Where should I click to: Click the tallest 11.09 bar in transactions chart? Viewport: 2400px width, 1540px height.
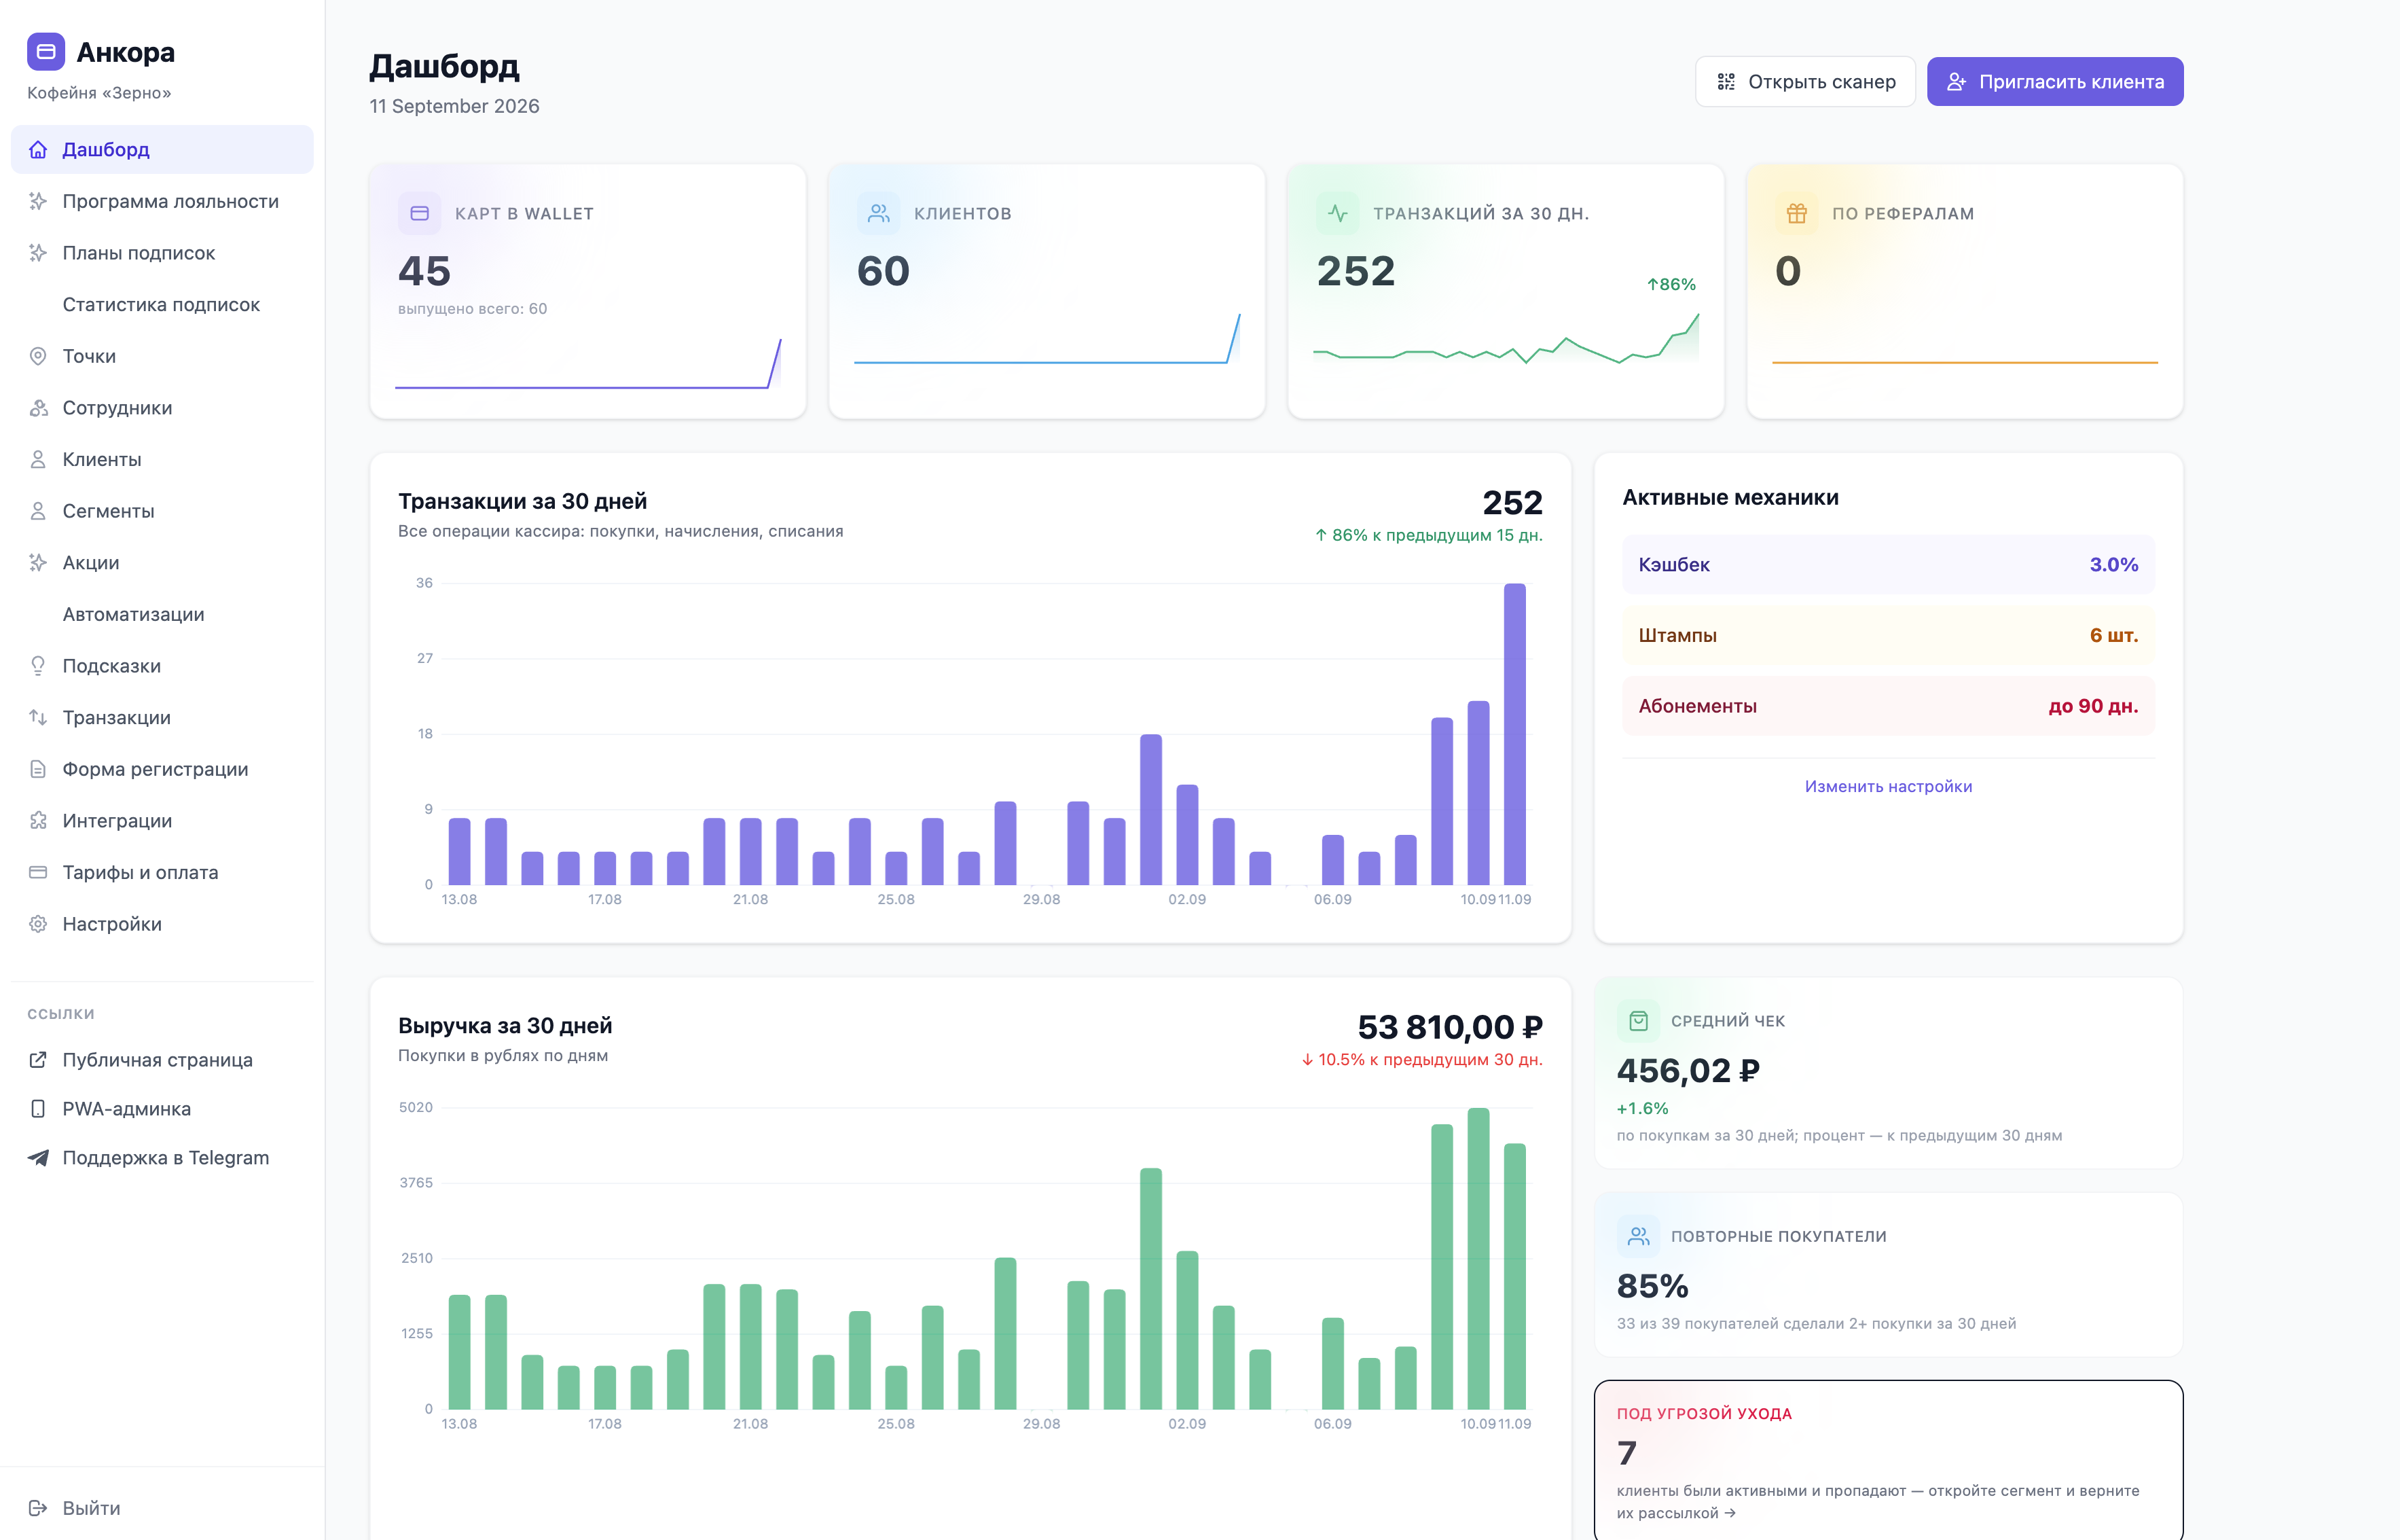pyautogui.click(x=1514, y=734)
